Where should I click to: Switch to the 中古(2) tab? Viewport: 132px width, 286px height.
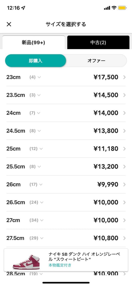[98, 43]
